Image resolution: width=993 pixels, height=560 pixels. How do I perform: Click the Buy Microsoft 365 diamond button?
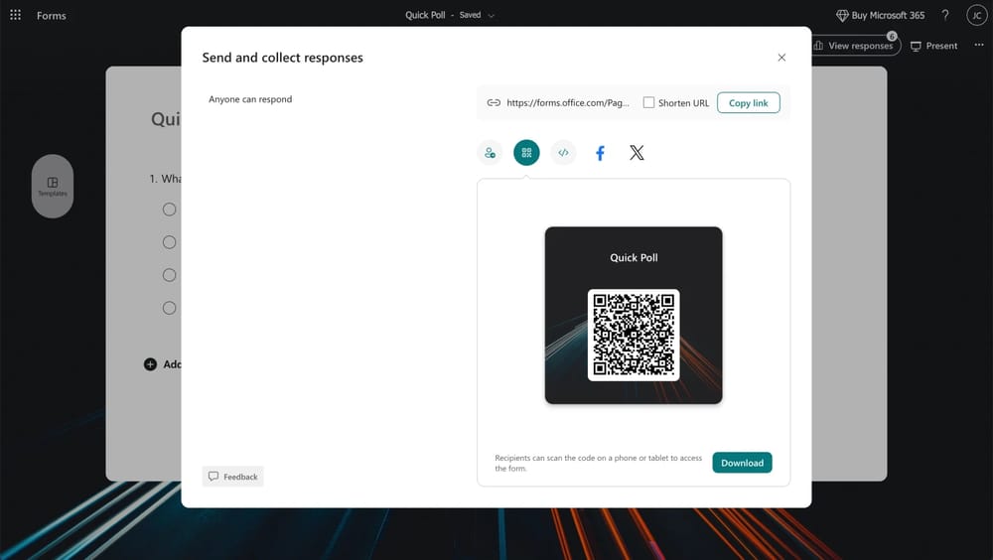pyautogui.click(x=880, y=15)
